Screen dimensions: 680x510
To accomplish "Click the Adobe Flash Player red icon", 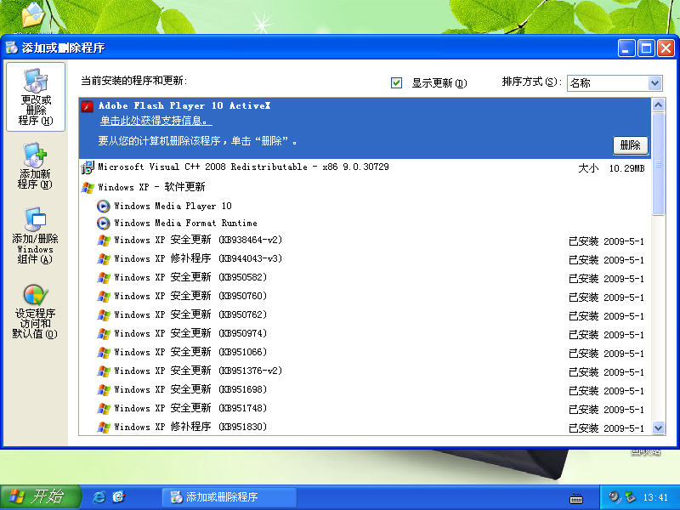I will click(88, 106).
